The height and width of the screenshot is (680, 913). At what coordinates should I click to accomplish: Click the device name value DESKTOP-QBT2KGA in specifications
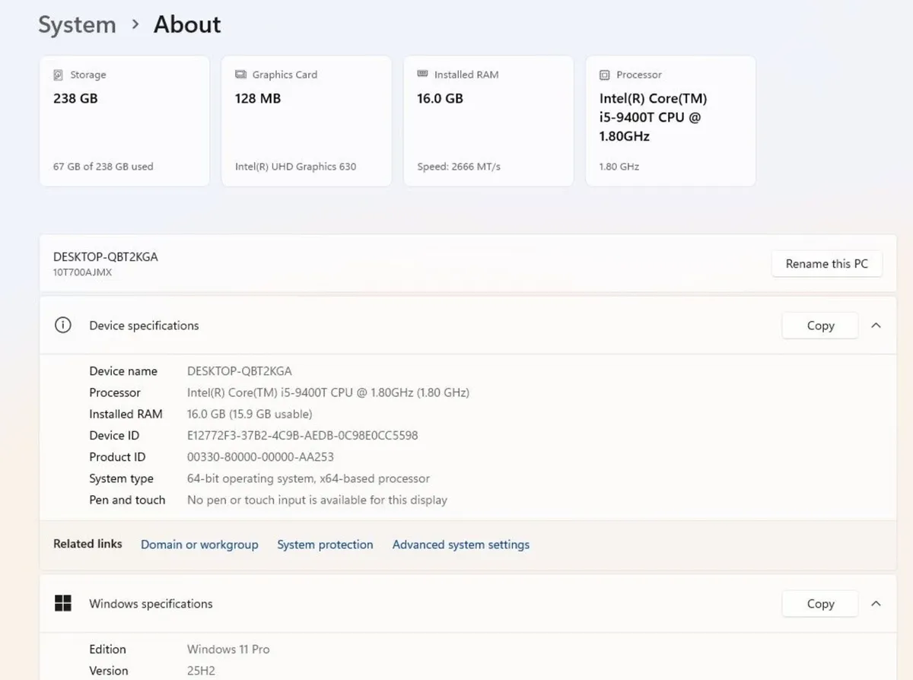pos(240,371)
